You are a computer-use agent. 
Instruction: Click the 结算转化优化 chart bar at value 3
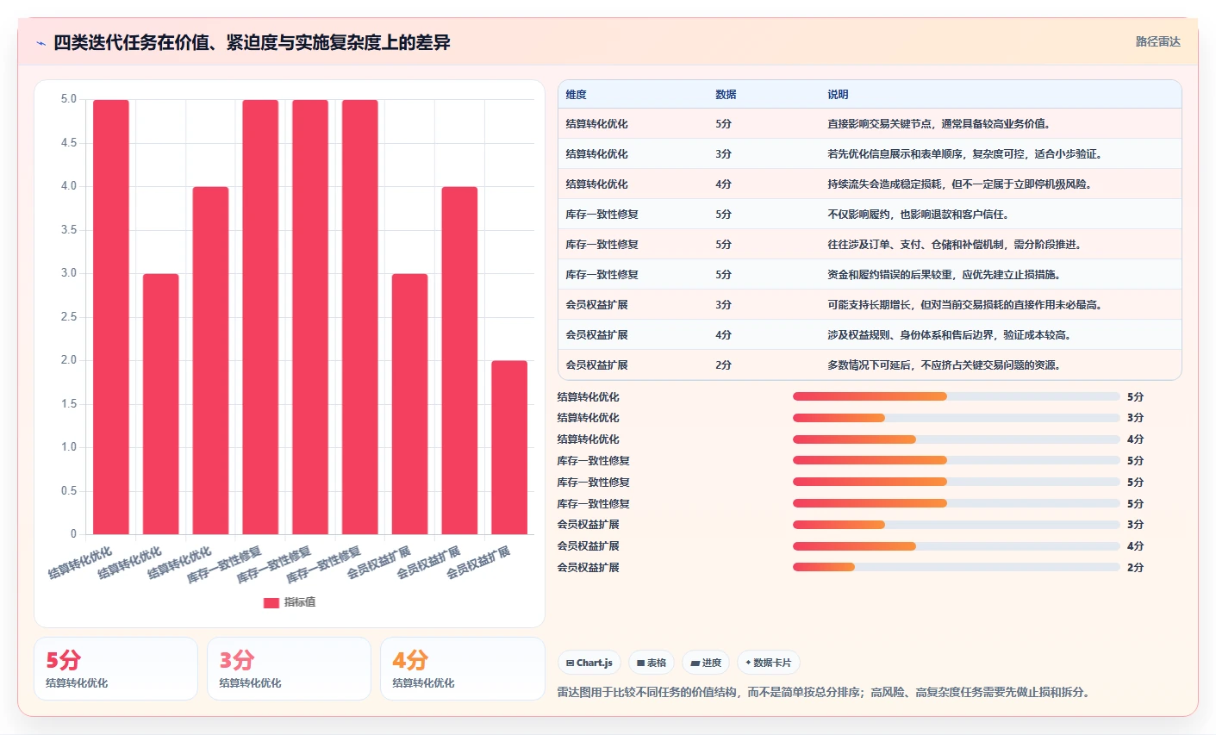pos(161,404)
